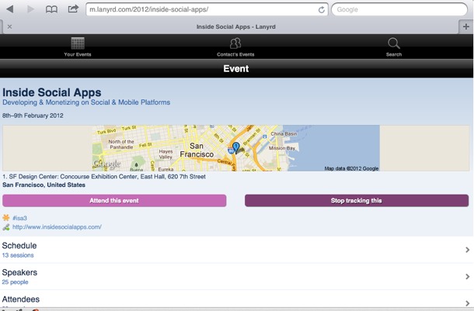
Task: Open the bookmarks book icon
Action: tap(51, 9)
